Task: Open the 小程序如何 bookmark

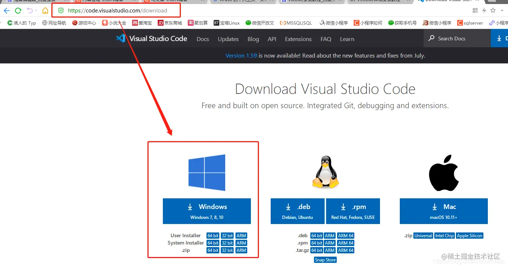Action: pyautogui.click(x=368, y=23)
